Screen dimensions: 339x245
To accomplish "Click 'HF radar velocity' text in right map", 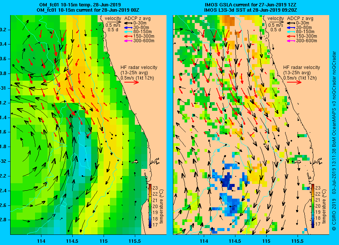I will 302,67.
